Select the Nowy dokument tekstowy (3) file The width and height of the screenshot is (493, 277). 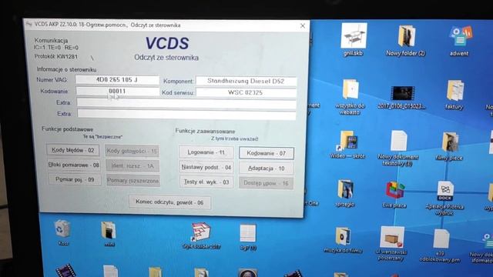(x=398, y=148)
